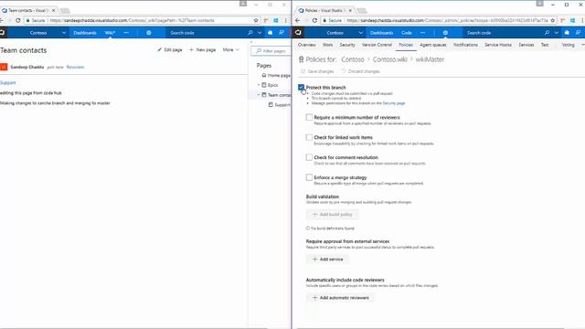The width and height of the screenshot is (585, 329).
Task: Click the VSTS logo in wiki window
Action: click(2, 33)
